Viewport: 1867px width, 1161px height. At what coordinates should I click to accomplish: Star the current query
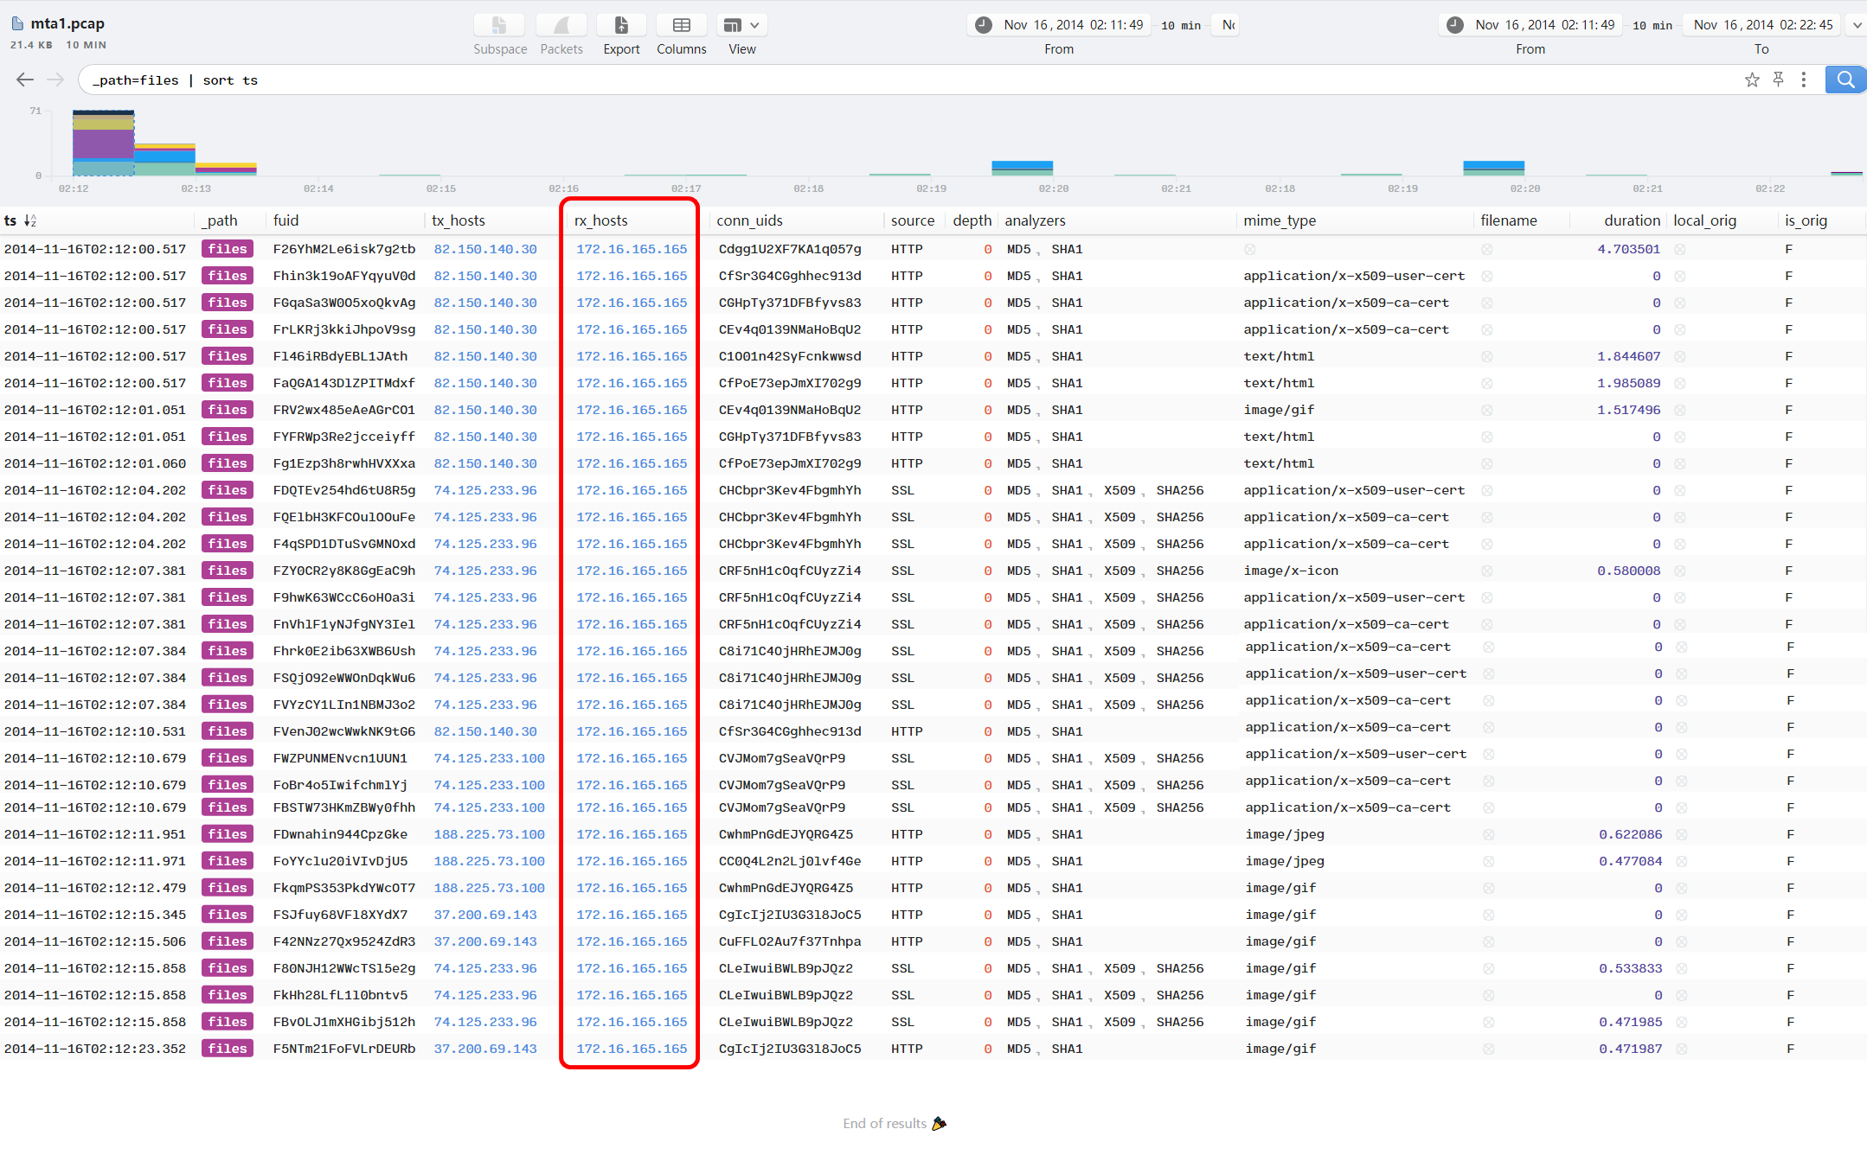(1752, 80)
